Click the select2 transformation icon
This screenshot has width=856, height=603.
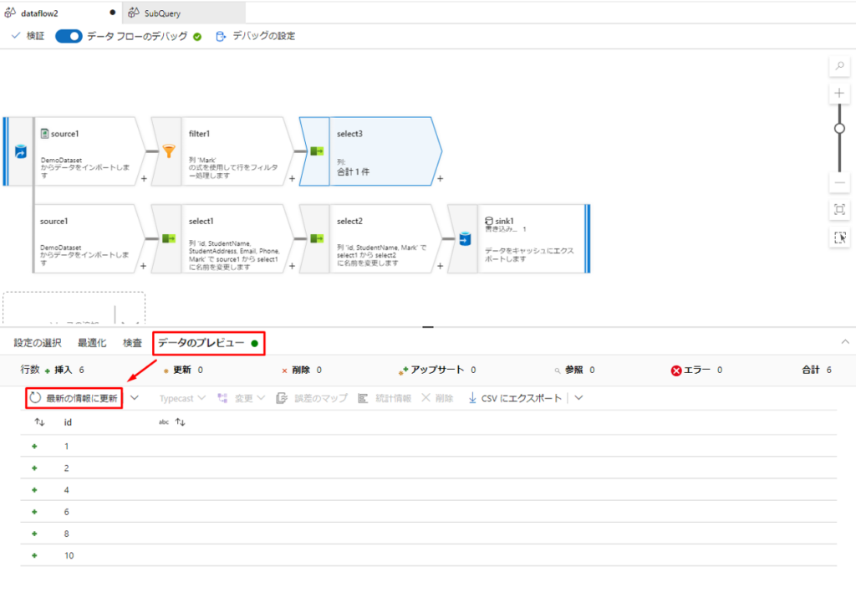[317, 238]
